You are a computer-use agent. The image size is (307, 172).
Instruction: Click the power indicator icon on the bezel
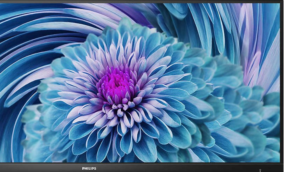pyautogui.click(x=260, y=170)
